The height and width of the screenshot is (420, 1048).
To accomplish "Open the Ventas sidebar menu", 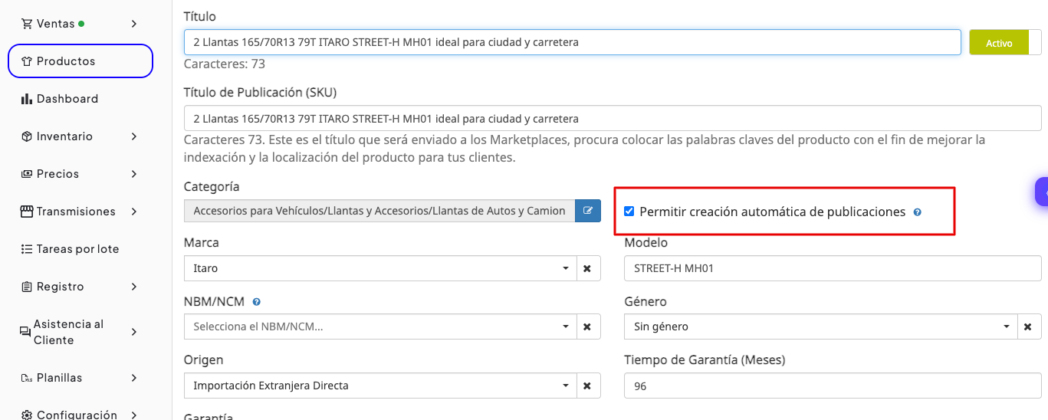I will click(80, 24).
